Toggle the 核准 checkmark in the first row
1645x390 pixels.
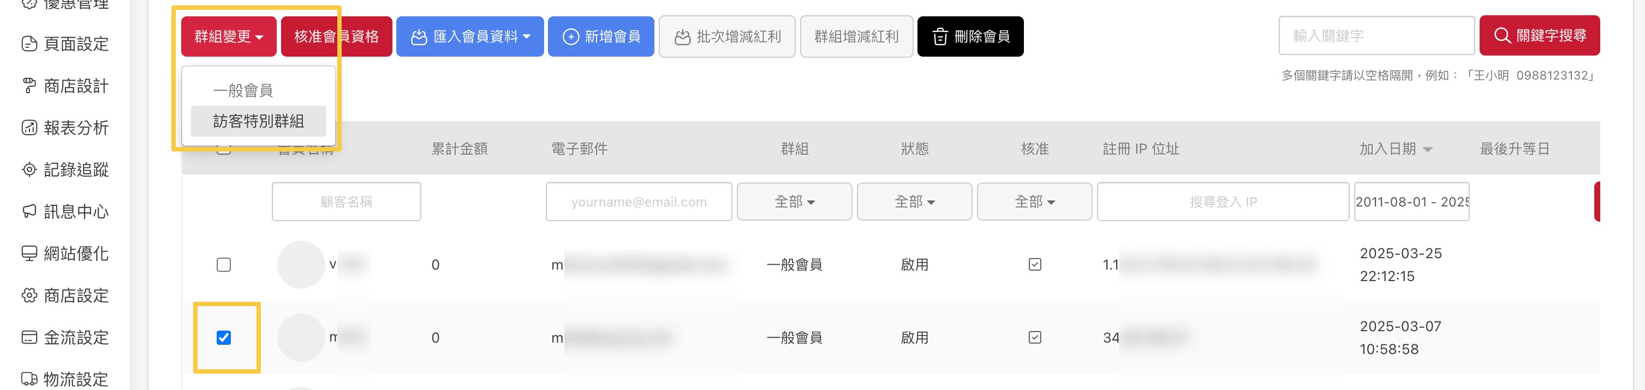coord(1034,265)
